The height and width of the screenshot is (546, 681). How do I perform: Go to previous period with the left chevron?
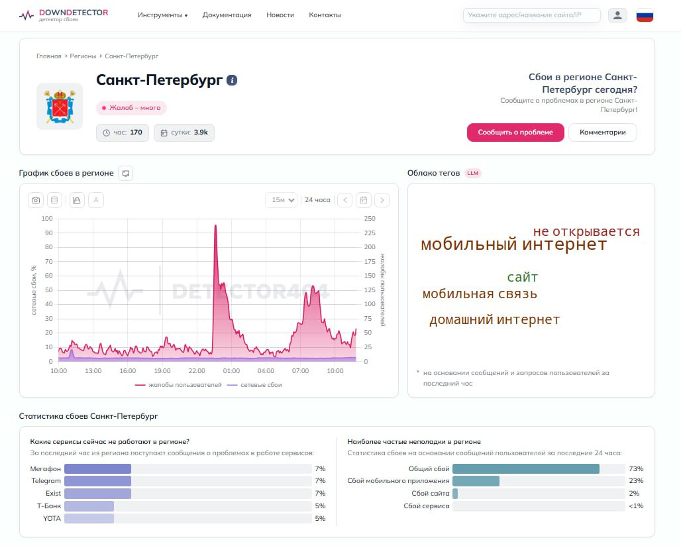point(345,200)
